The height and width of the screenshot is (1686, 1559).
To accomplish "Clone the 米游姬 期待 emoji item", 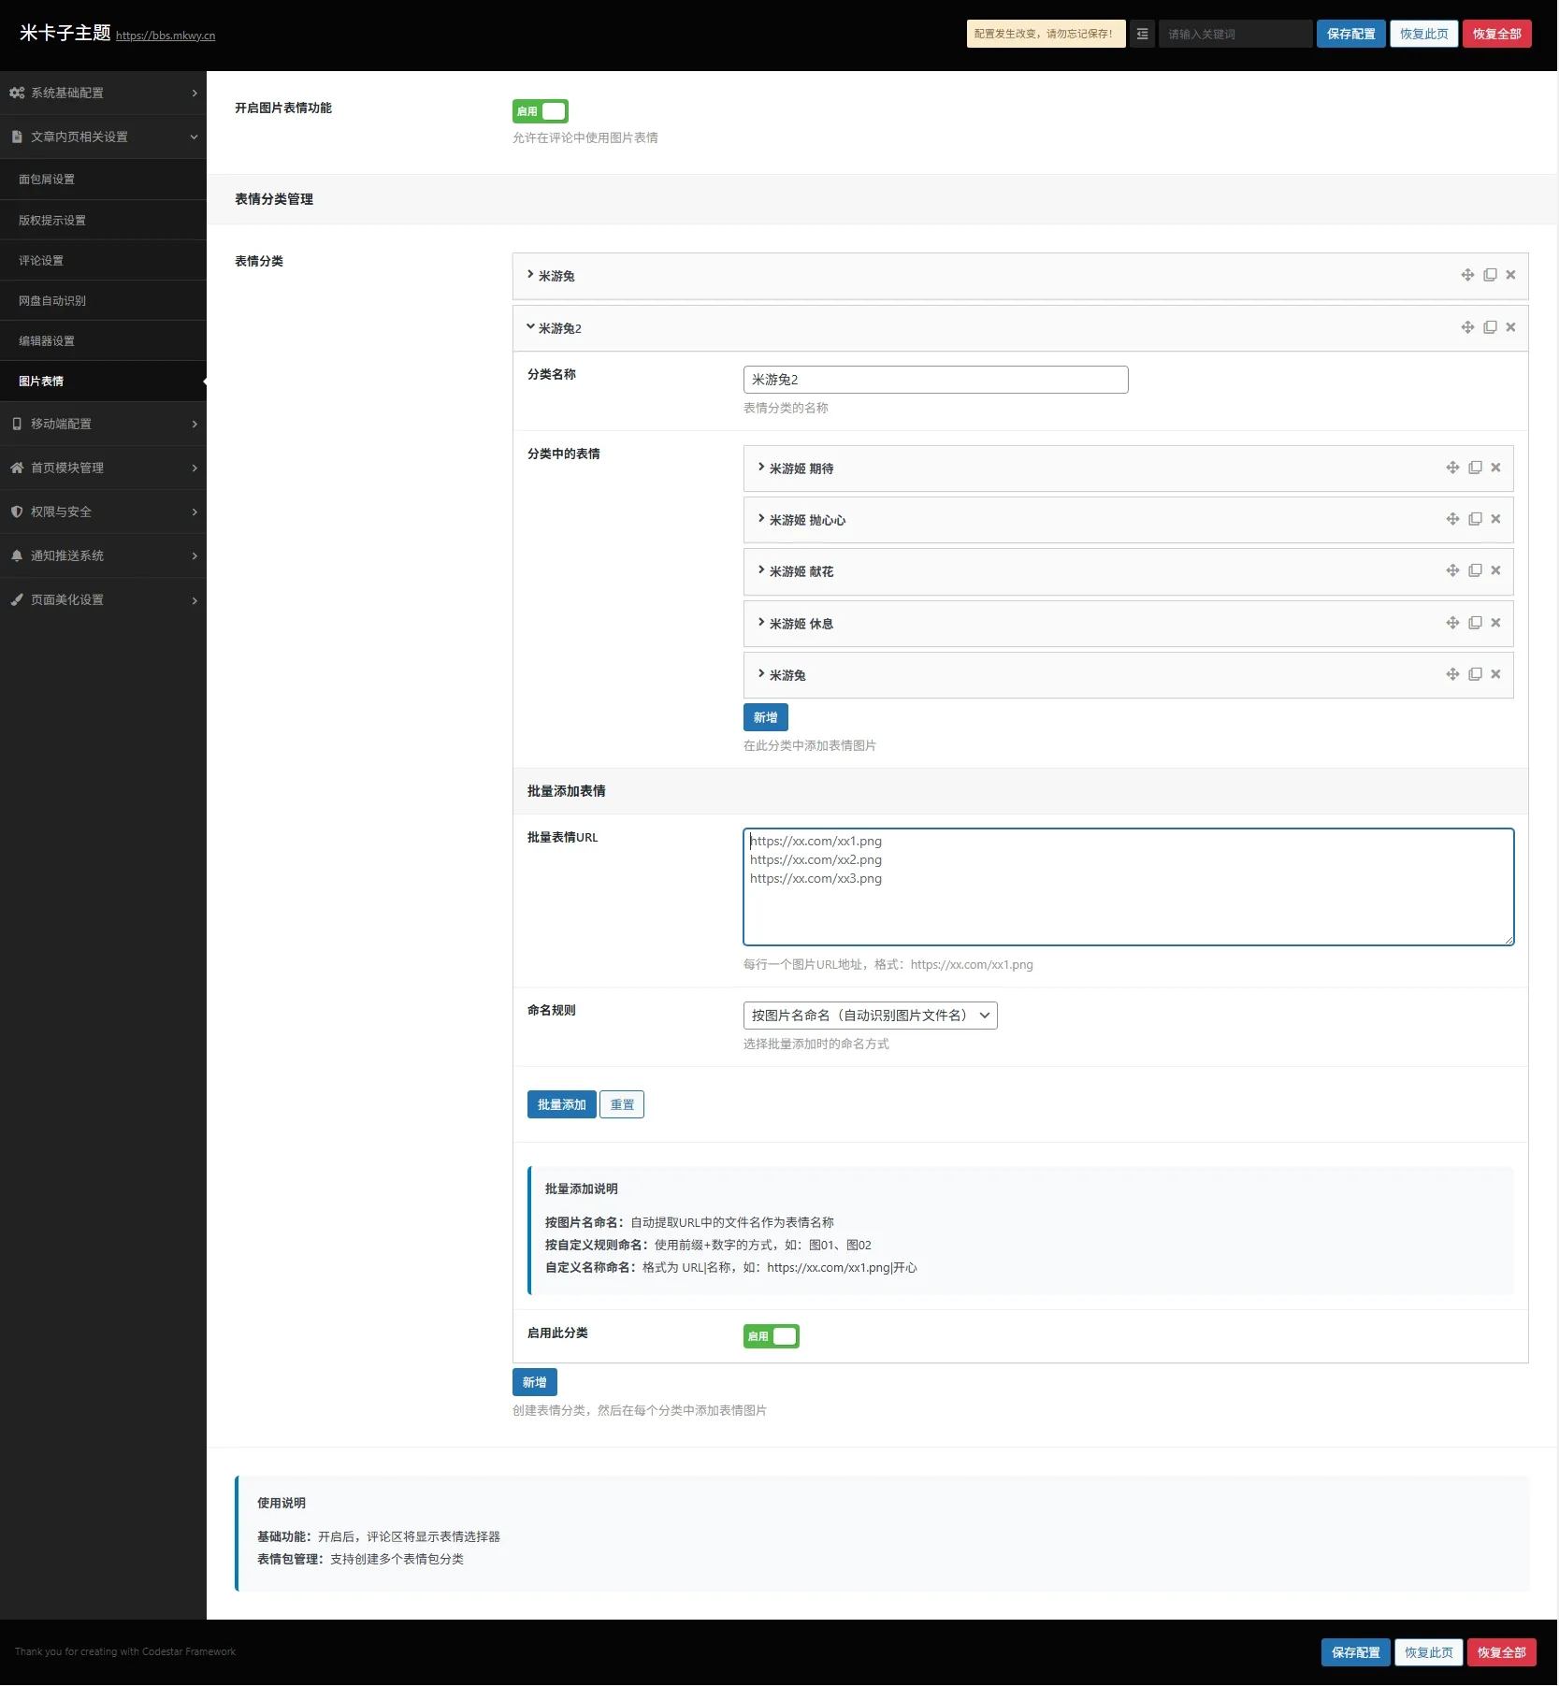I will tap(1475, 468).
